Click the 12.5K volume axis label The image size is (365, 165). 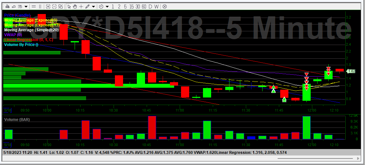[353, 116]
